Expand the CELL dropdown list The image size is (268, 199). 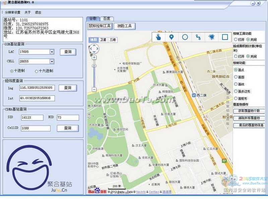coord(52,61)
